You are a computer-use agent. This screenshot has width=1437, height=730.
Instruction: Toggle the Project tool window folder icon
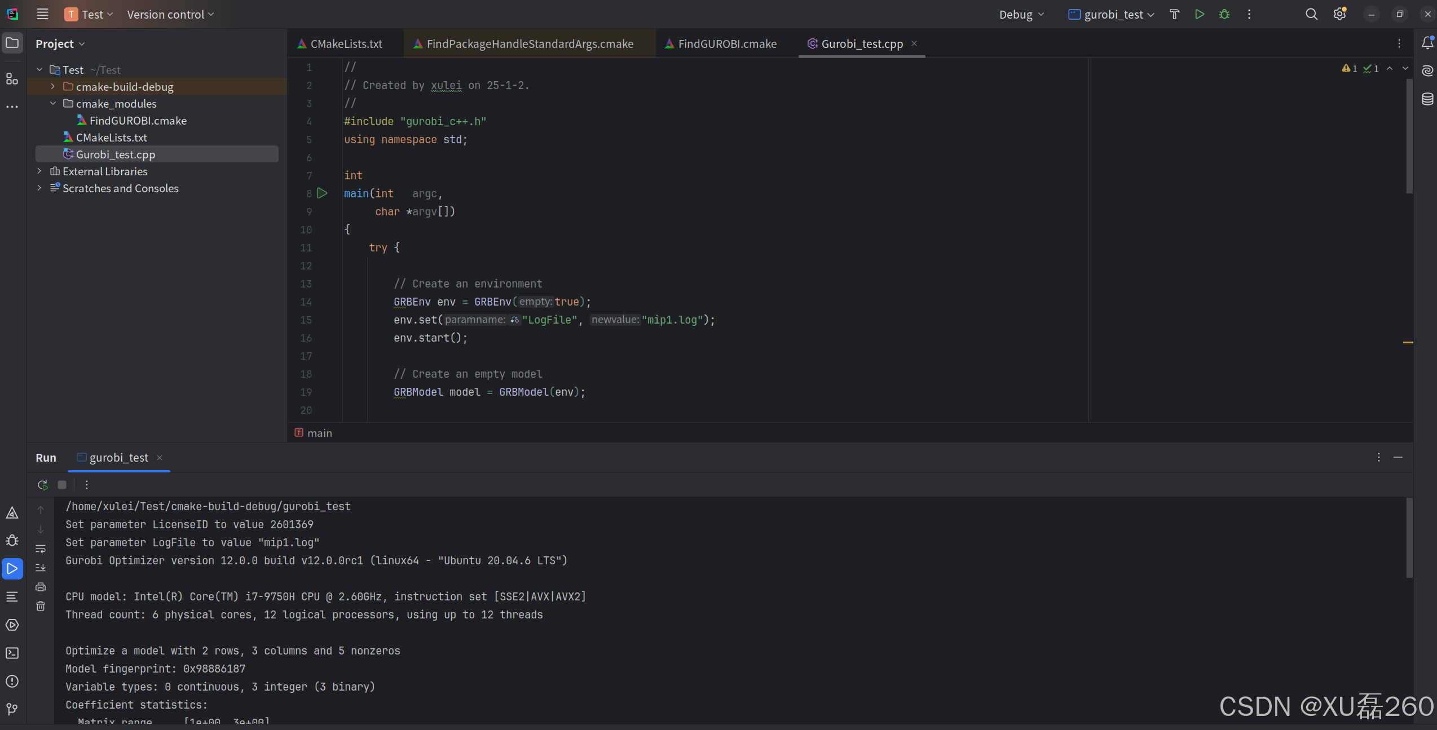coord(12,43)
